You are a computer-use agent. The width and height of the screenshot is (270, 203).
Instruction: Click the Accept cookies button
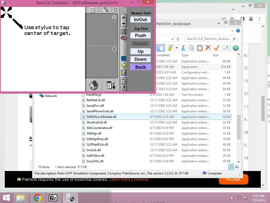(233, 179)
